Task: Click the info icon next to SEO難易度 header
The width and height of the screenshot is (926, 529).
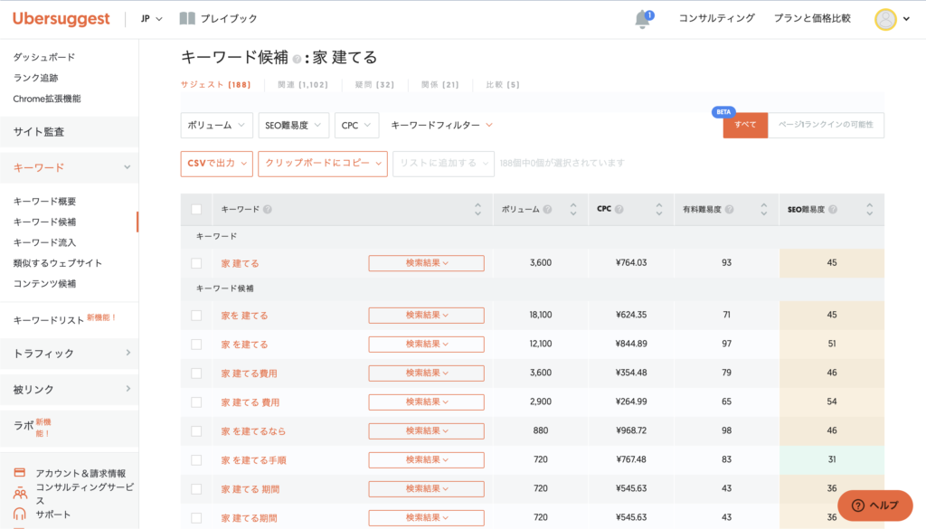Action: coord(833,210)
